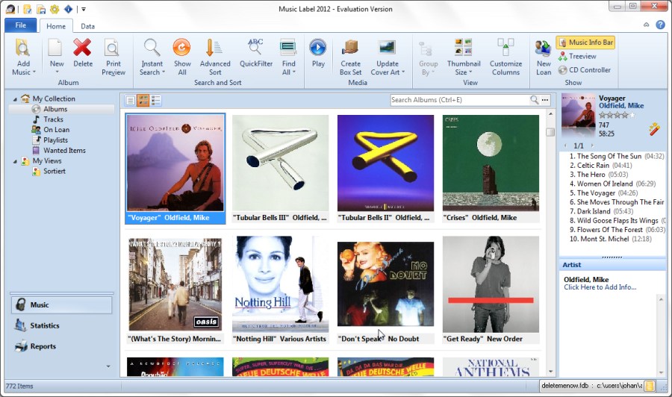Open Advanced Sort
Screen dimensions: 672x397
pyautogui.click(x=215, y=57)
